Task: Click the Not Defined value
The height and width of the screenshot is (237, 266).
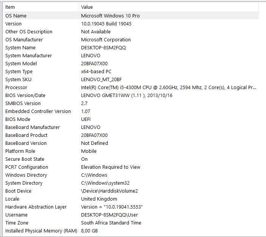Action: click(94, 143)
